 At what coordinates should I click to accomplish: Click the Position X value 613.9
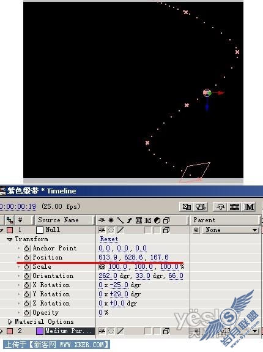pyautogui.click(x=108, y=258)
